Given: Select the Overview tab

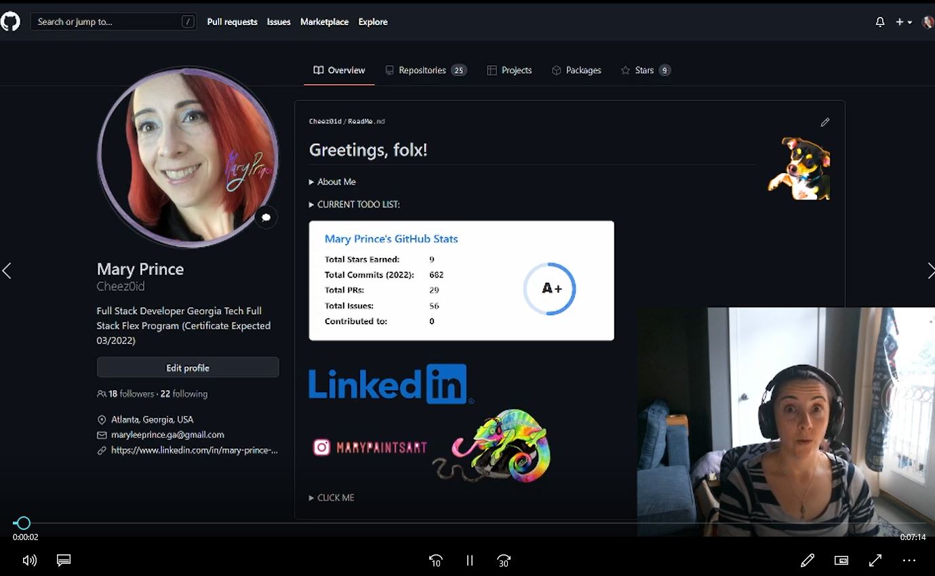Looking at the screenshot, I should pyautogui.click(x=339, y=70).
